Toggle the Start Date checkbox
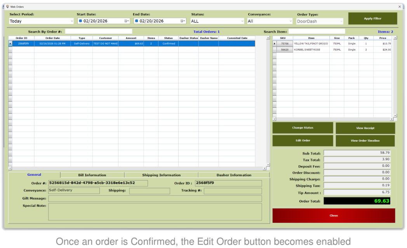 pyautogui.click(x=80, y=21)
